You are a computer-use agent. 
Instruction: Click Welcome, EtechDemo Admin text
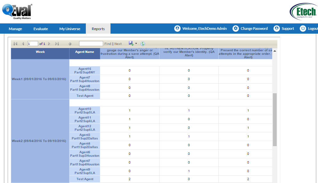tap(204, 29)
